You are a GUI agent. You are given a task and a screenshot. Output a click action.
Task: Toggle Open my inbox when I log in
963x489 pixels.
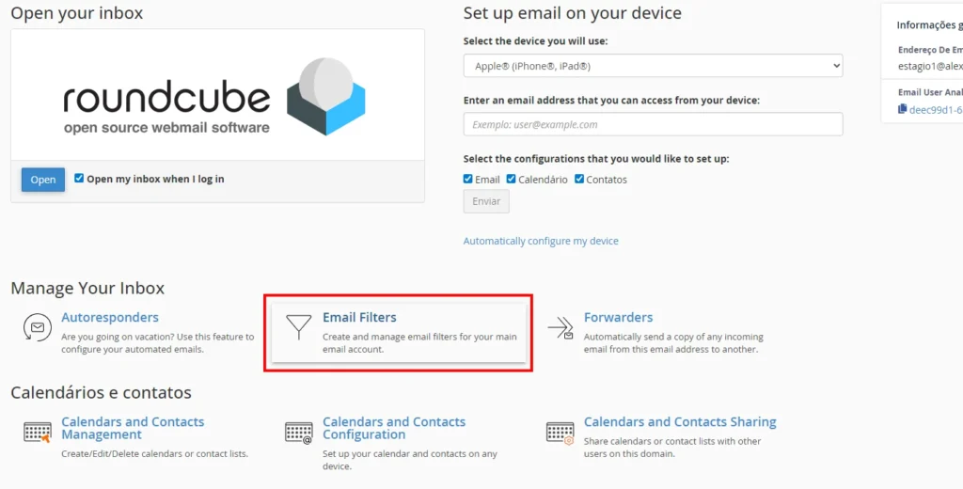click(79, 178)
